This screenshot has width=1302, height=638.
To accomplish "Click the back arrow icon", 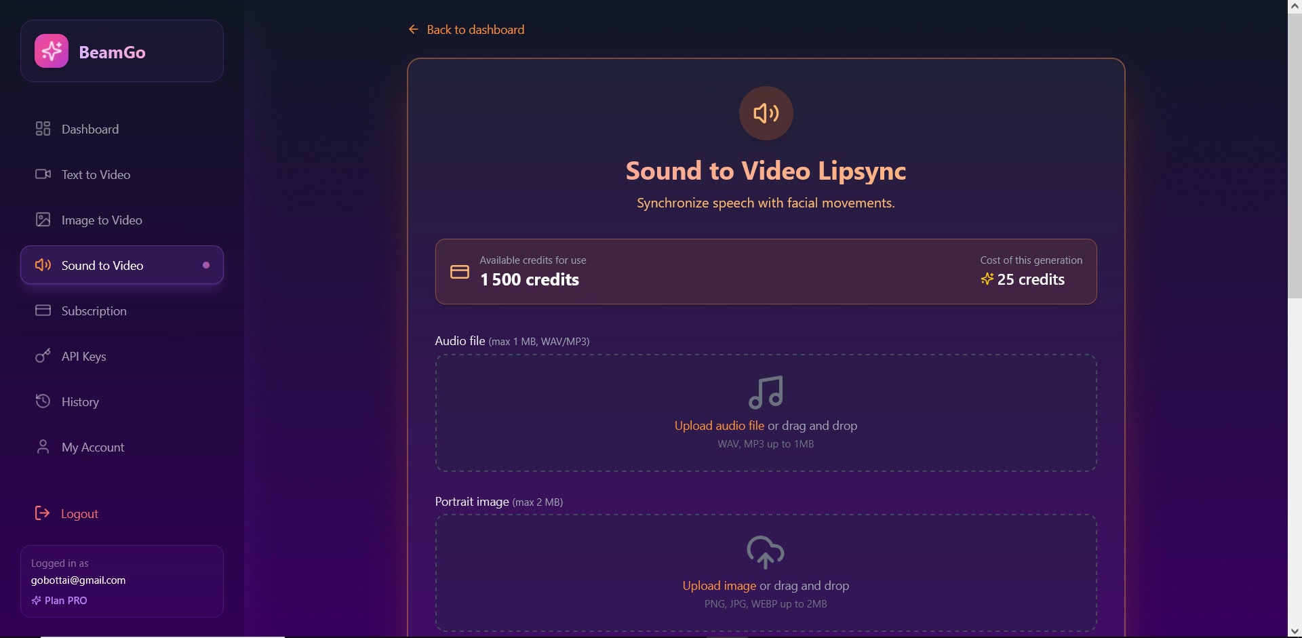I will 414,29.
